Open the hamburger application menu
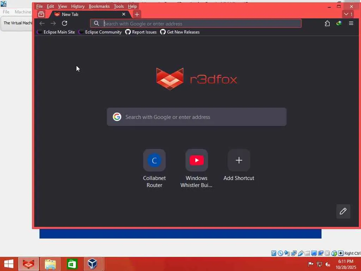The image size is (361, 271). pos(351,23)
